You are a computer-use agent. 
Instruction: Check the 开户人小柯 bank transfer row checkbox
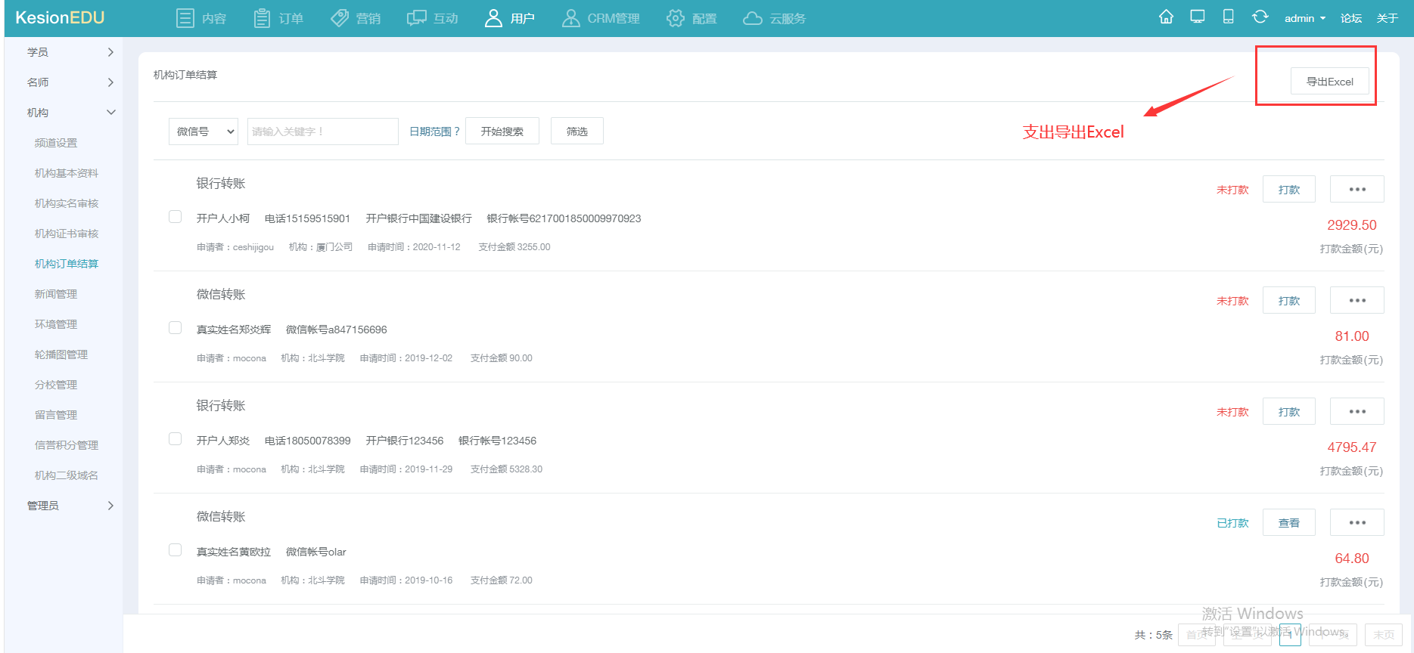pyautogui.click(x=175, y=217)
